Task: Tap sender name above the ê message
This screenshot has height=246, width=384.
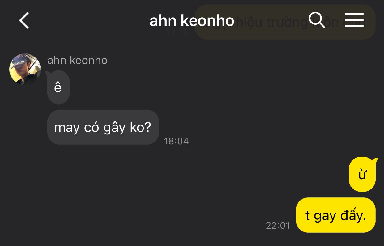Action: [x=77, y=60]
